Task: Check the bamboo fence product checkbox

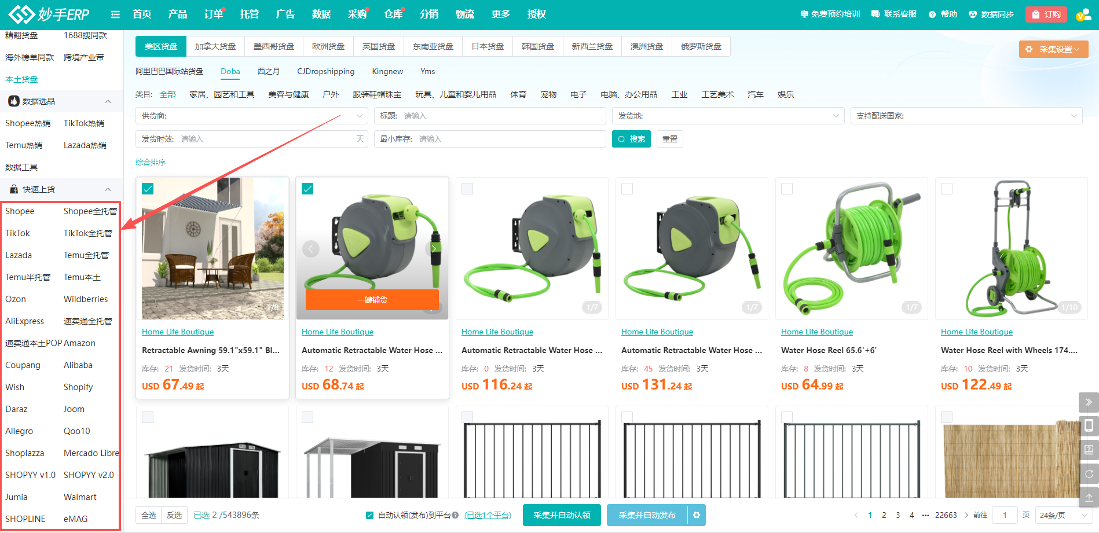Action: (x=947, y=417)
